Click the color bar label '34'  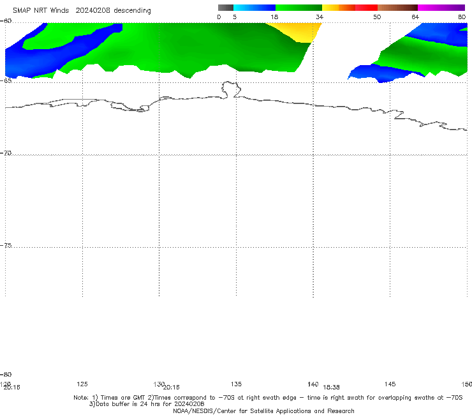(320, 17)
